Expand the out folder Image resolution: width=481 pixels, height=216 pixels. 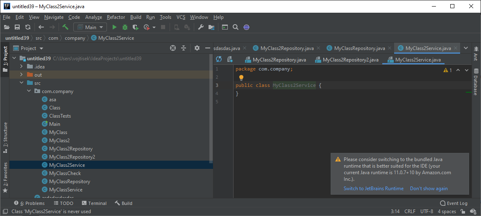pyautogui.click(x=21, y=75)
